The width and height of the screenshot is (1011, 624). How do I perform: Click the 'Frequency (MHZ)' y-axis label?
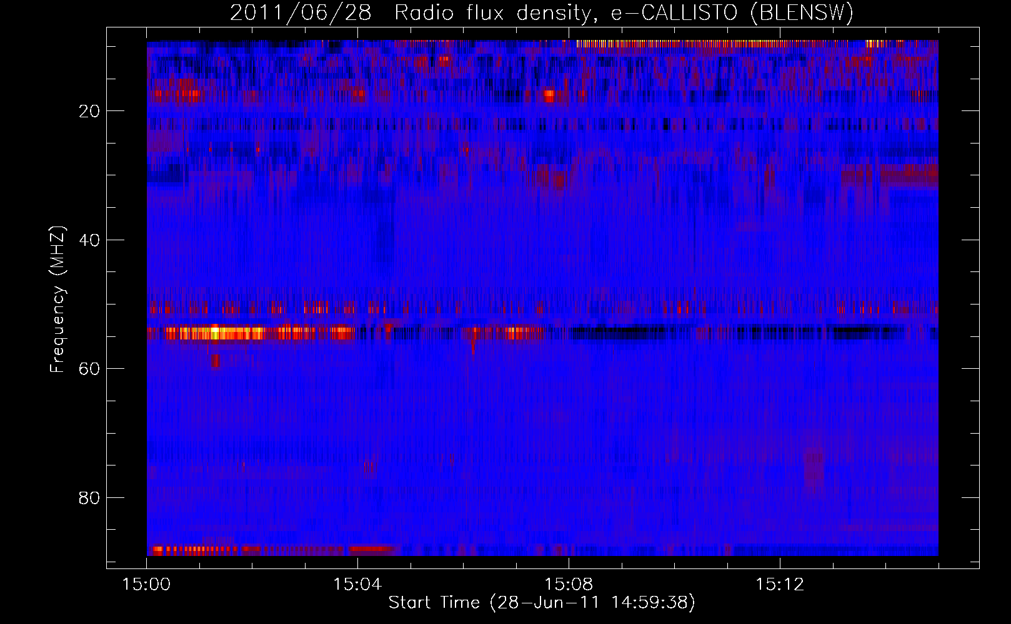[57, 300]
